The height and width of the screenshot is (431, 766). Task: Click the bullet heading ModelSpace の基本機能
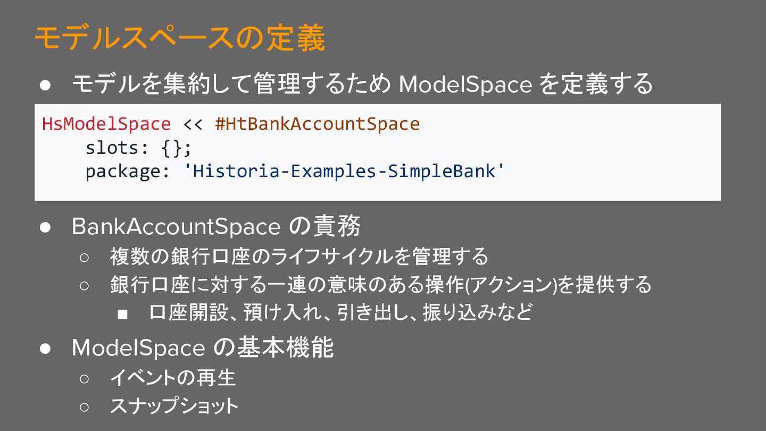[203, 347]
